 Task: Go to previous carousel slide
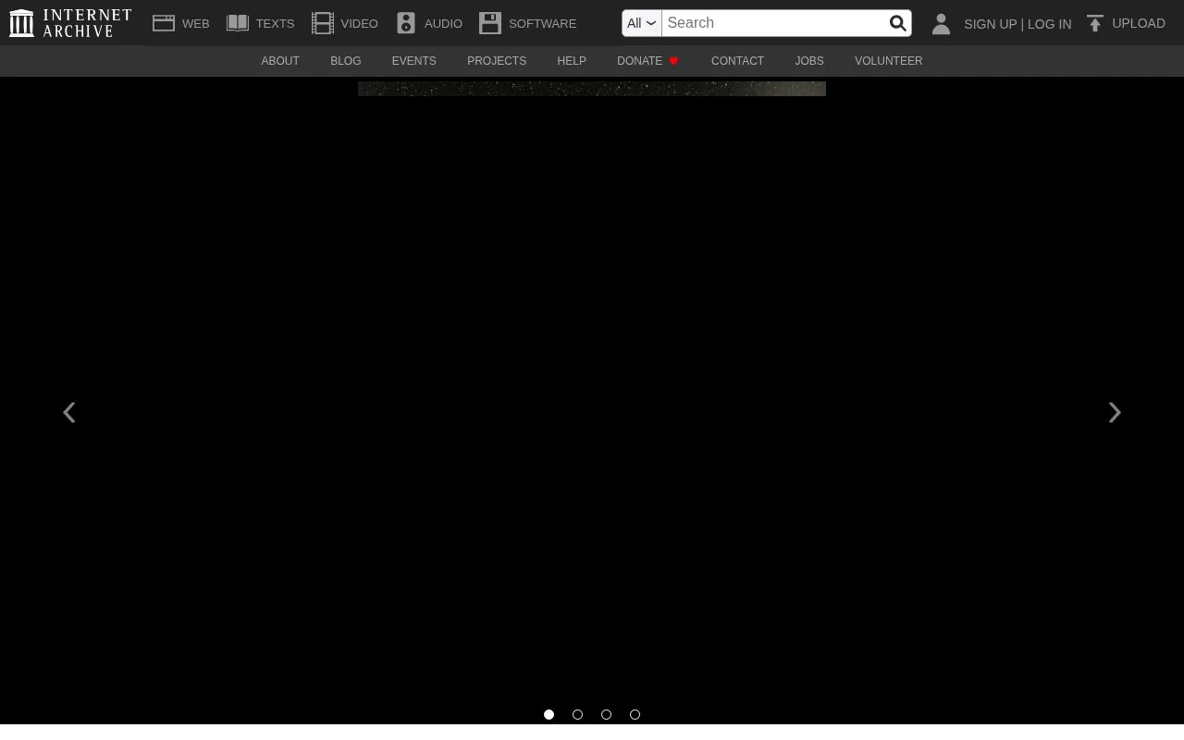pos(68,413)
